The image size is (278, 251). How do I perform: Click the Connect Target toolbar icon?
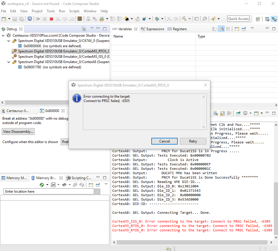click(x=88, y=19)
